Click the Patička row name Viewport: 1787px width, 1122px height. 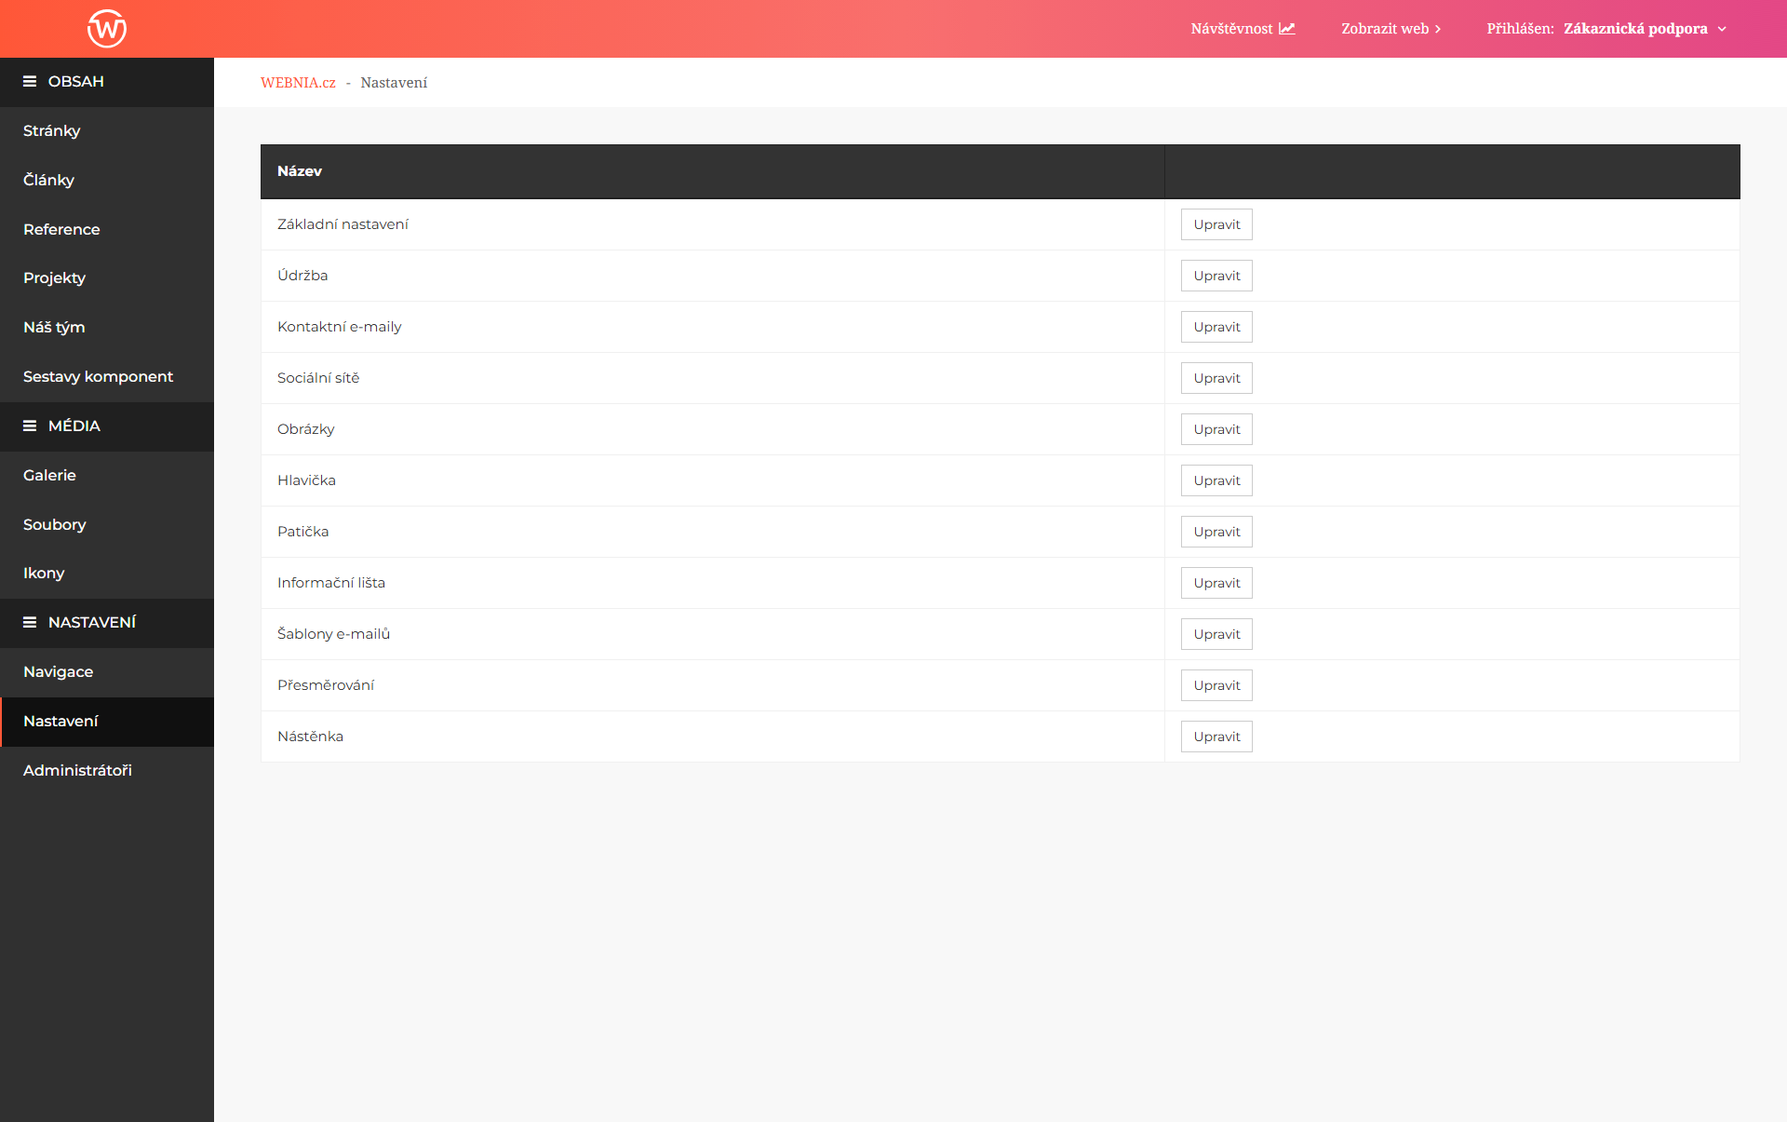coord(302,532)
